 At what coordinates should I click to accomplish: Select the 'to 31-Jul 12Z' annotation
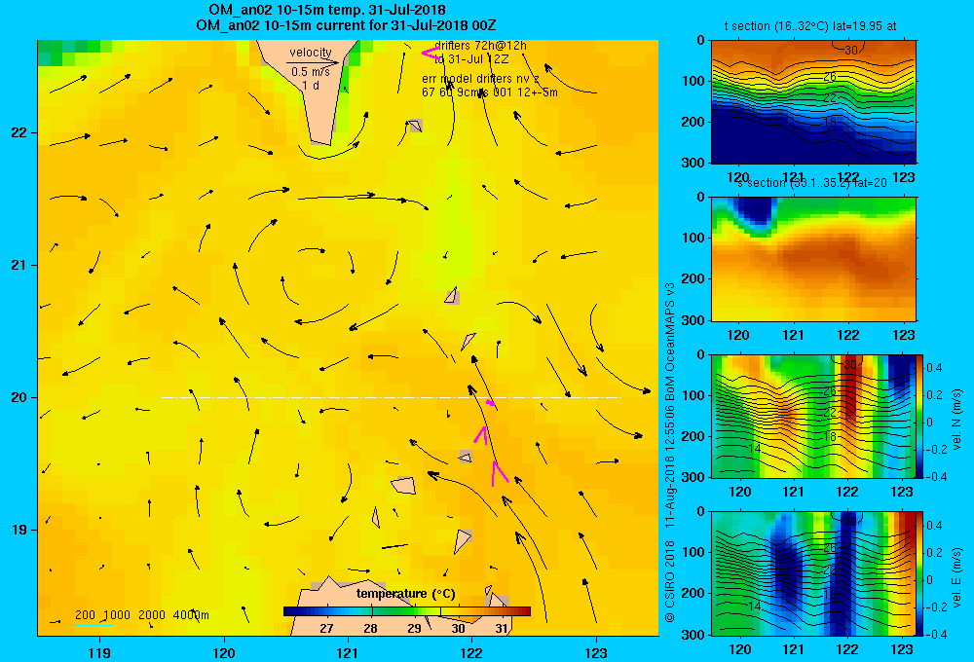[x=471, y=59]
